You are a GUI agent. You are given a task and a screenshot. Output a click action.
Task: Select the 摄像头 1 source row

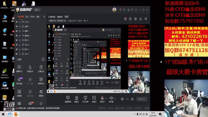tap(30, 36)
